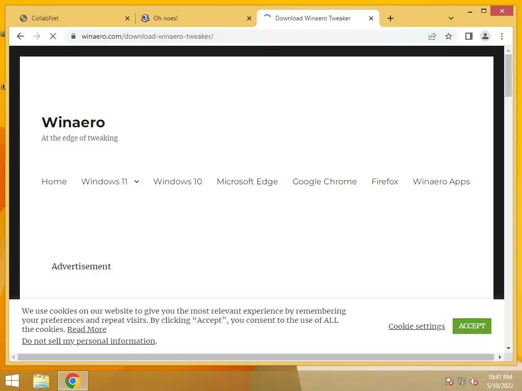Screen dimensions: 522x391
Task: Go back to the previous page
Action: (x=20, y=36)
